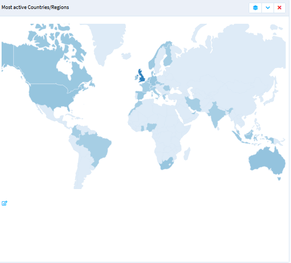Remove widget with the red X
The width and height of the screenshot is (291, 263).
pyautogui.click(x=279, y=8)
